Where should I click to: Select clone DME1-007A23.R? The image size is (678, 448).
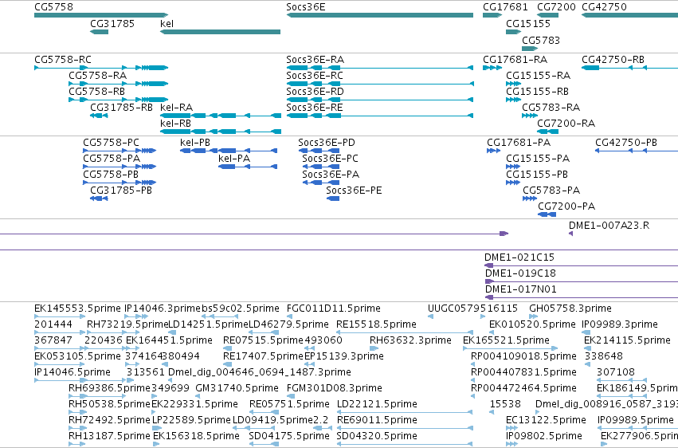pos(570,234)
